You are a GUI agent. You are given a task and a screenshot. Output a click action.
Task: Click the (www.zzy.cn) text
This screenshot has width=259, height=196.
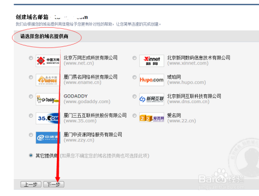[x=79, y=140]
